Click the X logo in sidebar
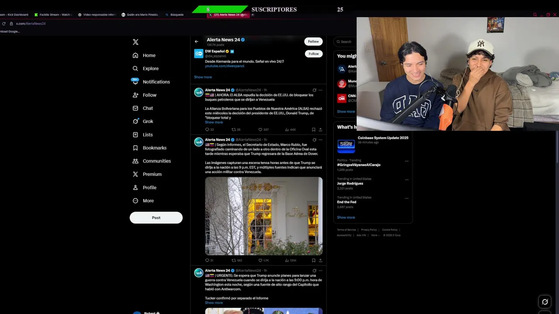Viewport: 559px width, 314px height. click(135, 42)
